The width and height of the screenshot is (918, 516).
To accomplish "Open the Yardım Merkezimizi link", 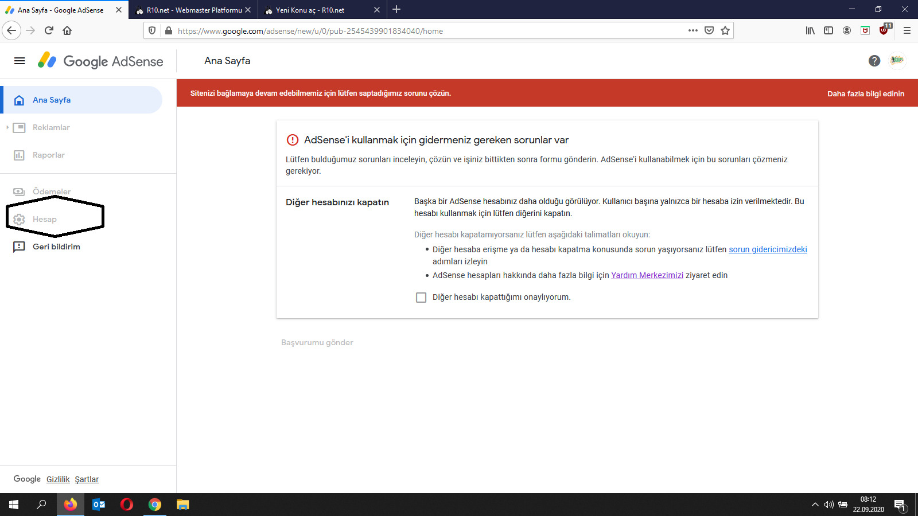I will point(647,275).
